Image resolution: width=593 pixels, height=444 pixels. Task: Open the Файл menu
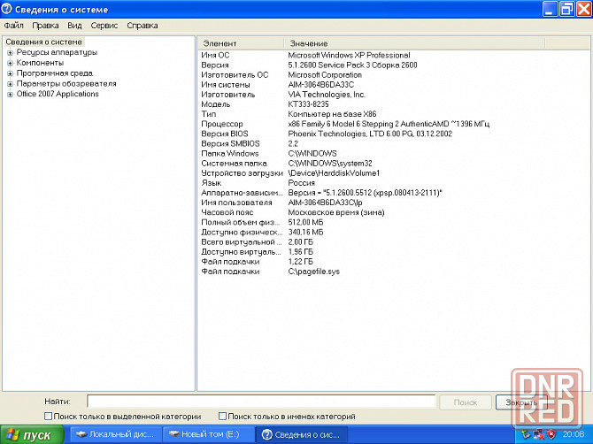(x=13, y=26)
